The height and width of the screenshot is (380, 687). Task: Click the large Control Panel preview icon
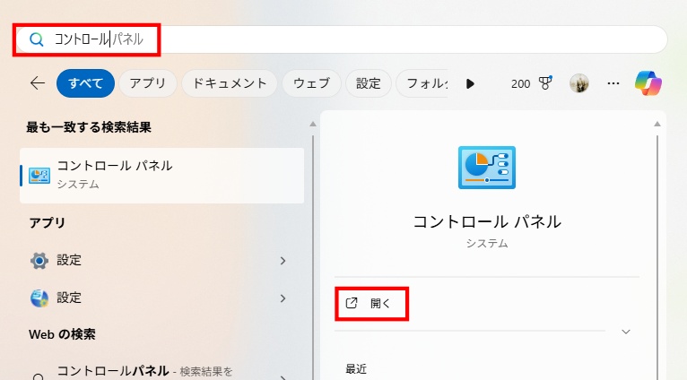[487, 168]
